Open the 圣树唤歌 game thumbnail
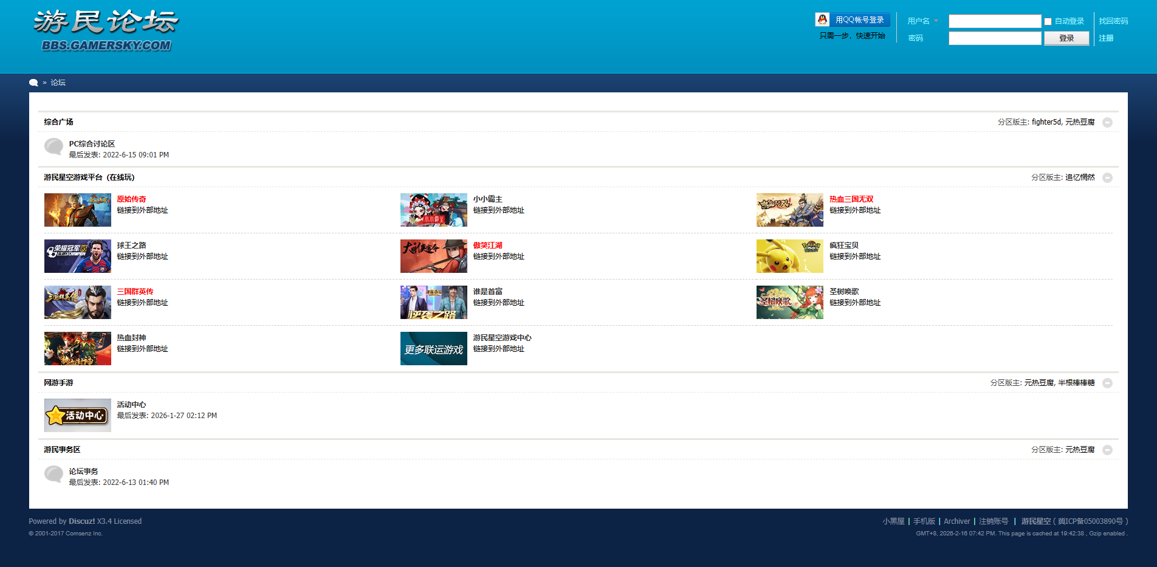Image resolution: width=1157 pixels, height=567 pixels. pos(789,302)
